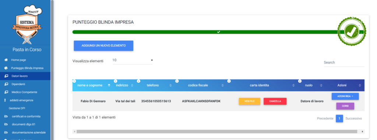Click the Precedente pagination link

325,118
